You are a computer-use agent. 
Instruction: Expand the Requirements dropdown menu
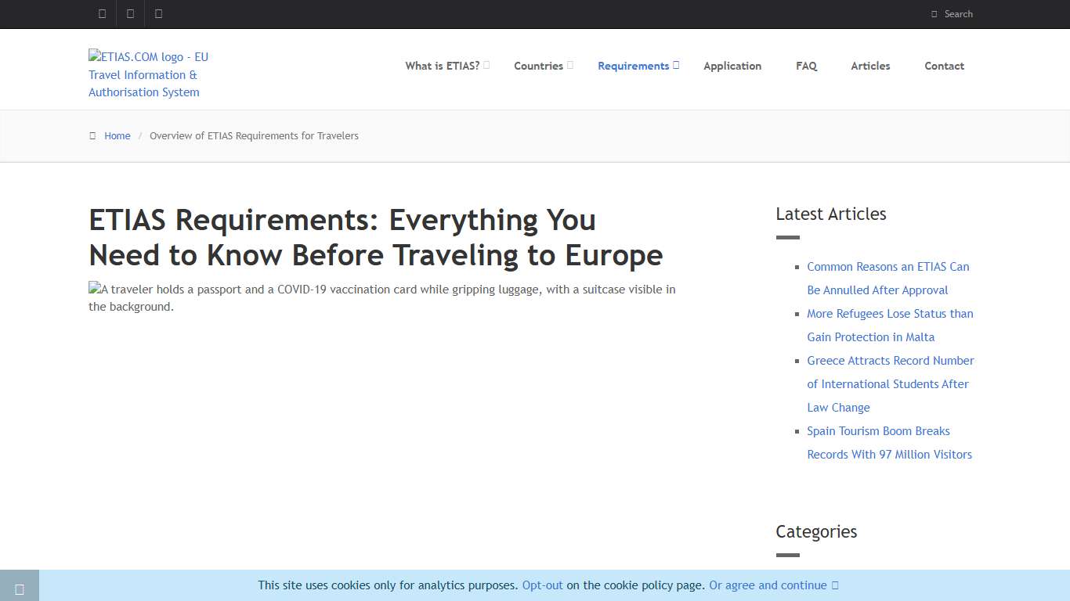pos(634,66)
